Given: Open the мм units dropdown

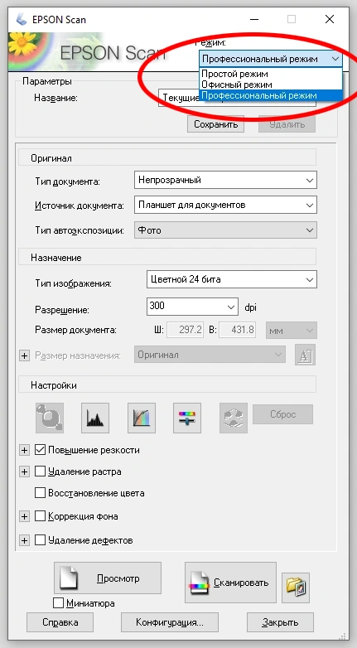Looking at the screenshot, I should click(x=292, y=330).
